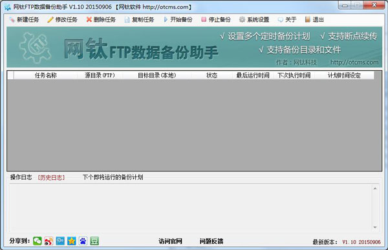Share to Qzone star icon
The image size is (388, 250).
pyautogui.click(x=72, y=241)
